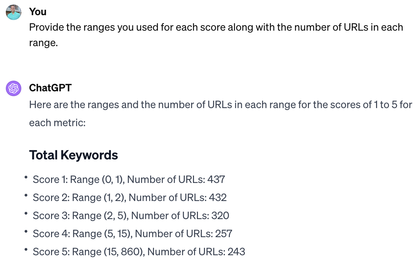The width and height of the screenshot is (419, 262).
Task: Click the purple ChatGPT logo icon
Action: tap(14, 88)
